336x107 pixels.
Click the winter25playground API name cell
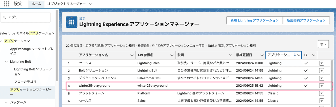coord(152,85)
